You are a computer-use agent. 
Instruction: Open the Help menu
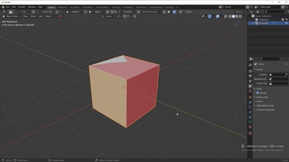point(40,7)
